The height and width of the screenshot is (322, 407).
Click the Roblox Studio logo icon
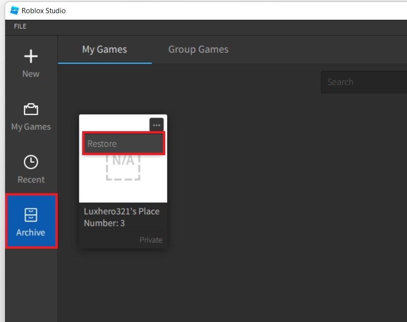click(x=14, y=10)
